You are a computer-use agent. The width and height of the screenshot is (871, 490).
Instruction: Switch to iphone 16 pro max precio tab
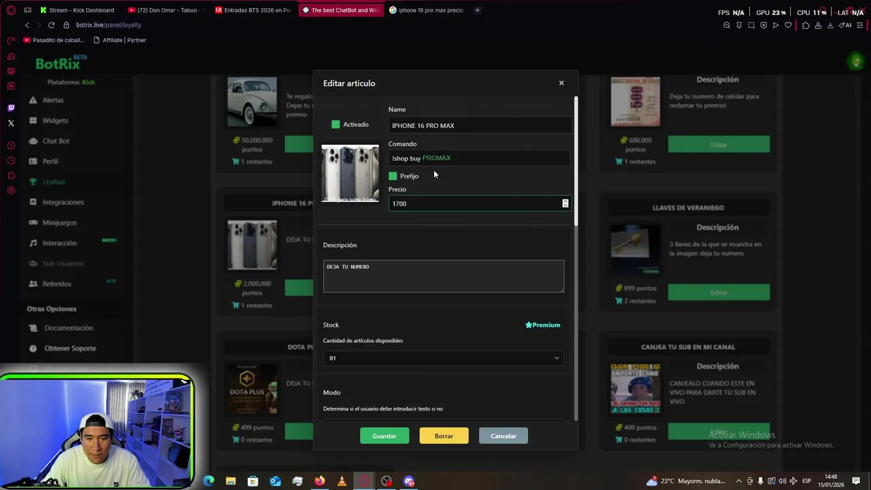click(x=427, y=10)
